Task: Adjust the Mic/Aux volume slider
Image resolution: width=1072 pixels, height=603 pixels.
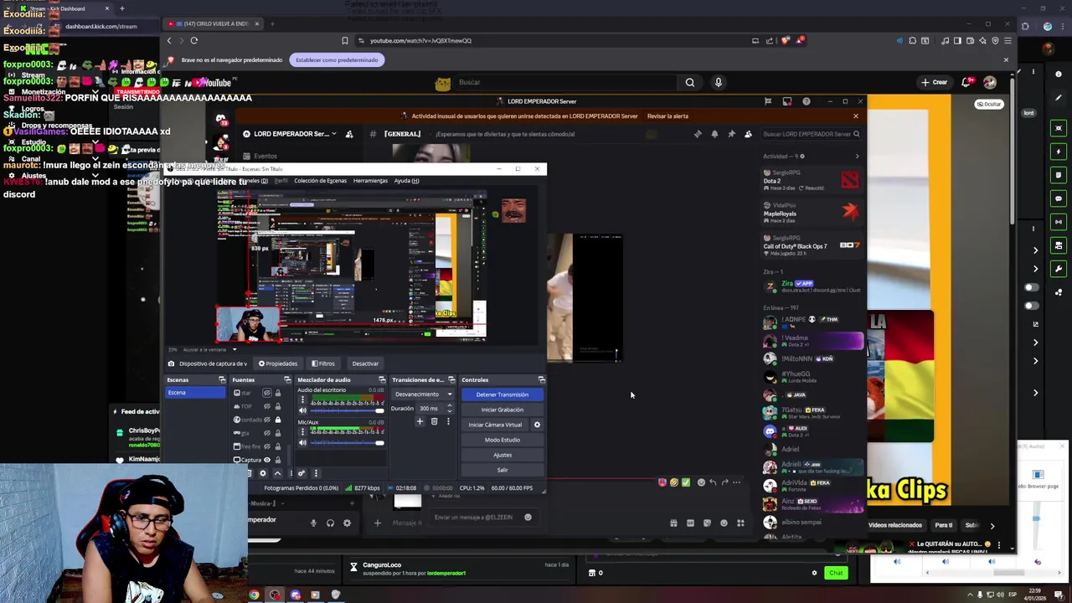Action: click(x=347, y=443)
